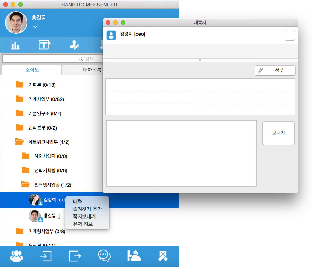Select the 김영희 [ceo] name in organization tree
The image size is (312, 267).
click(54, 200)
